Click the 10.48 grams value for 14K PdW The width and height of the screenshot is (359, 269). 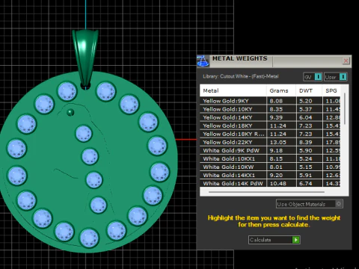278,183
